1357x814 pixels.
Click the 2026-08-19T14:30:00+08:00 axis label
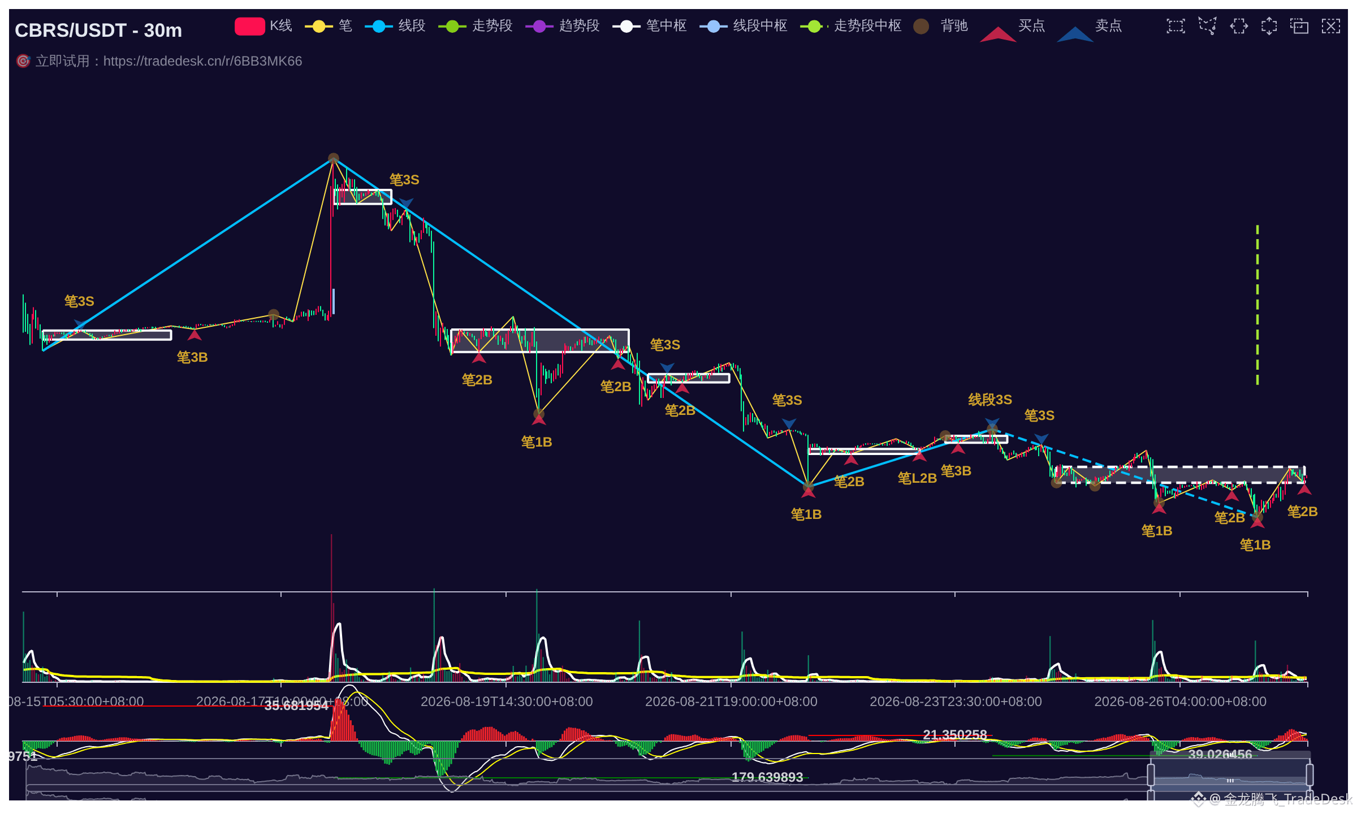tap(507, 702)
